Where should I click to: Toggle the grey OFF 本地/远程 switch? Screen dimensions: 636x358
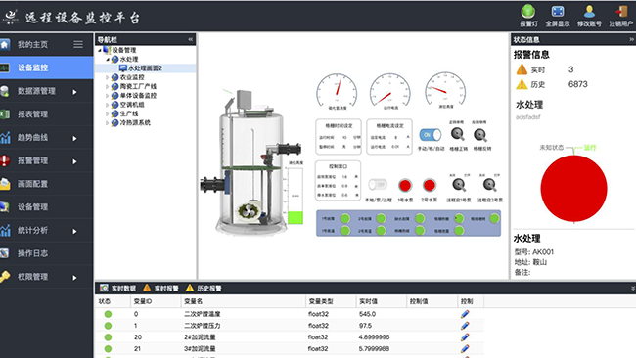tap(378, 185)
